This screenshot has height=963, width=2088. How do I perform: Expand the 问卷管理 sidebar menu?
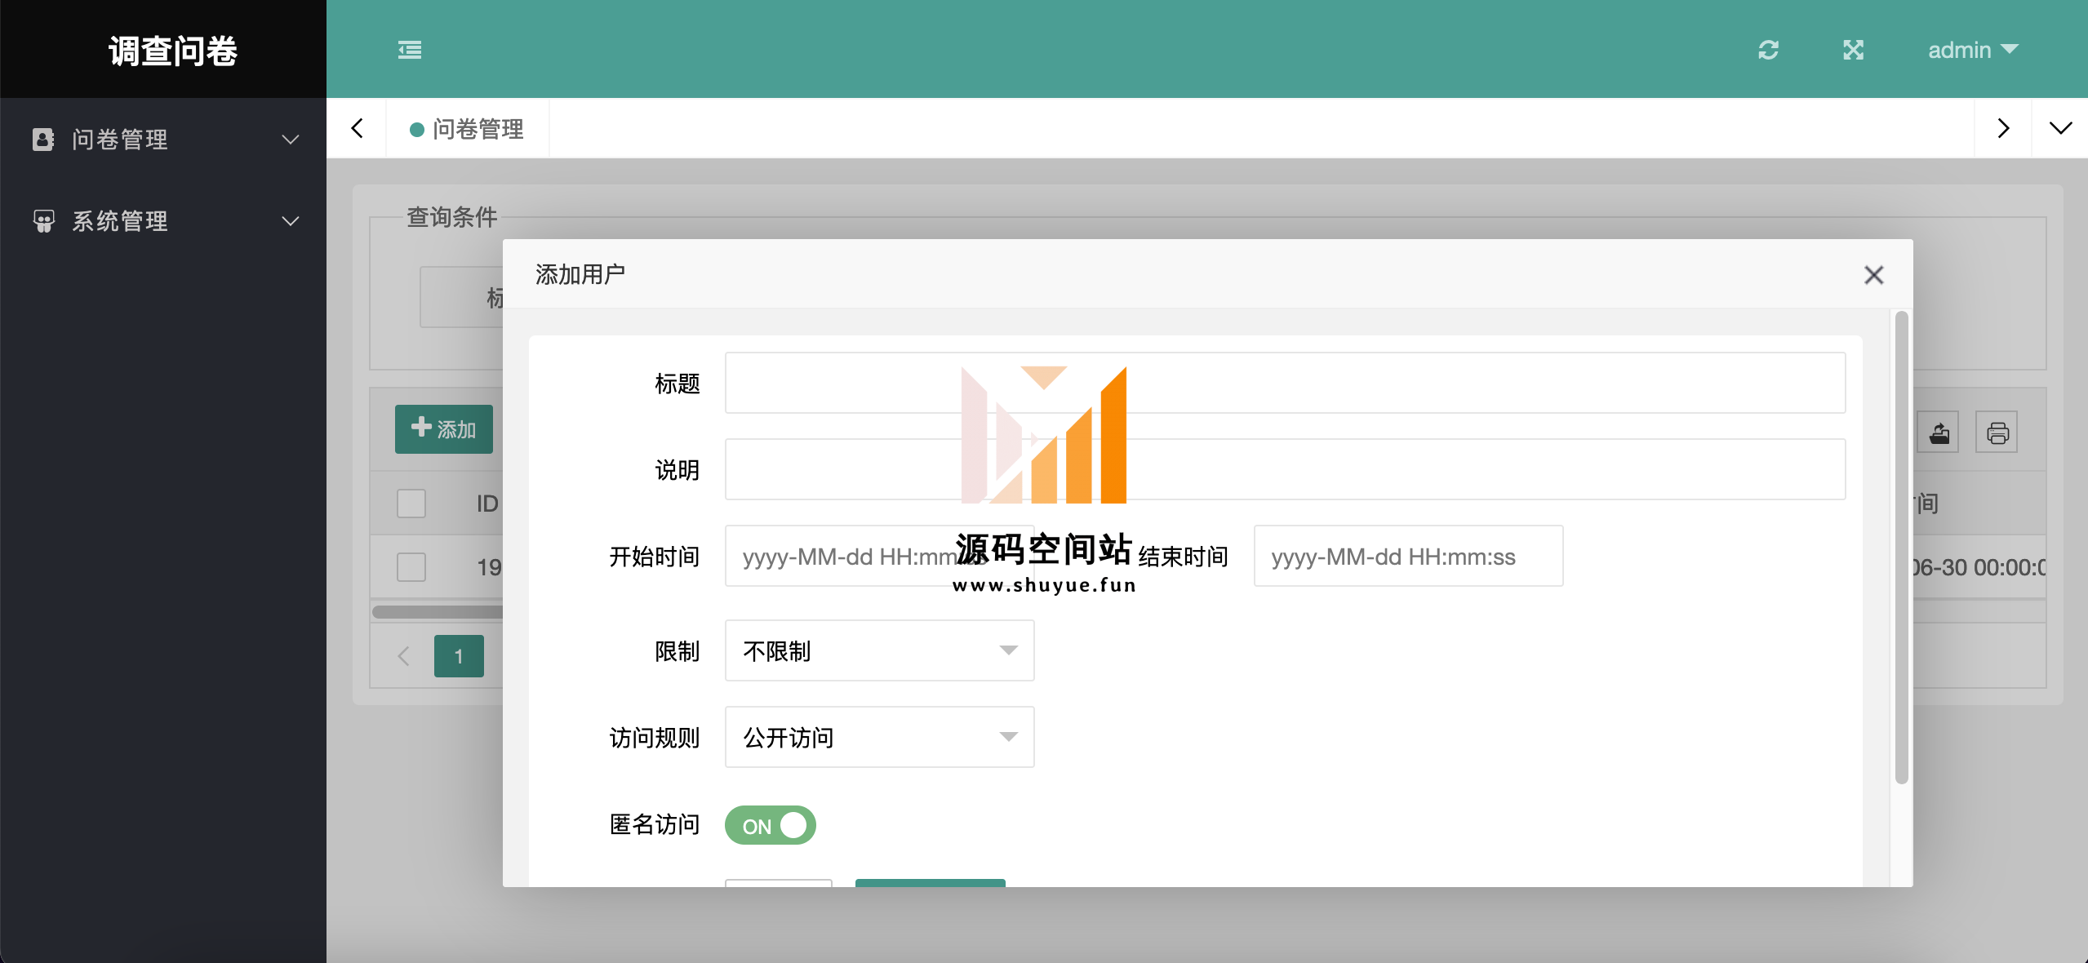pos(163,140)
